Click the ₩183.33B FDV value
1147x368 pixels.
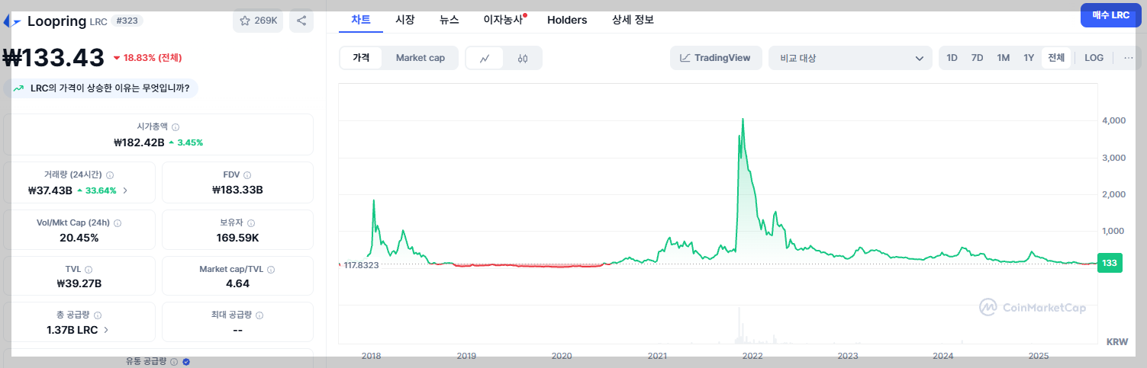(x=237, y=190)
